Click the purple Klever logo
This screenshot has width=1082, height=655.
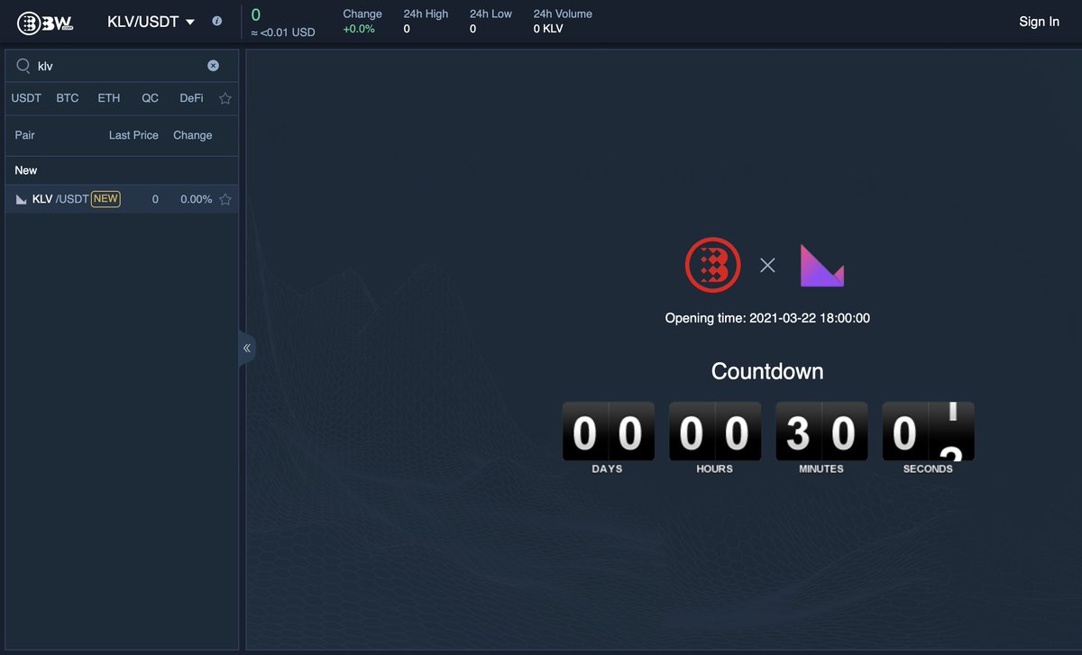822,266
